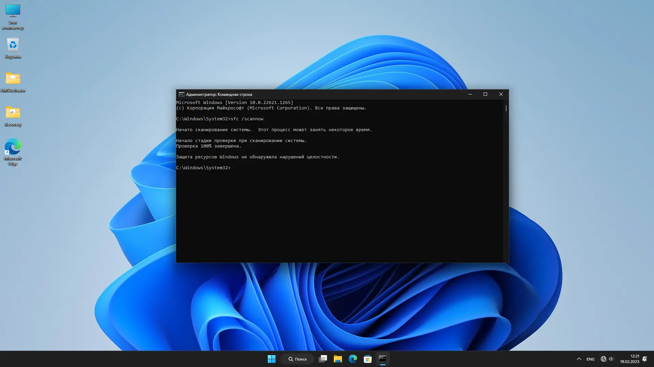Viewport: 654px width, 367px height.
Task: Open Command Prompt title bar system menu icon
Action: click(181, 94)
